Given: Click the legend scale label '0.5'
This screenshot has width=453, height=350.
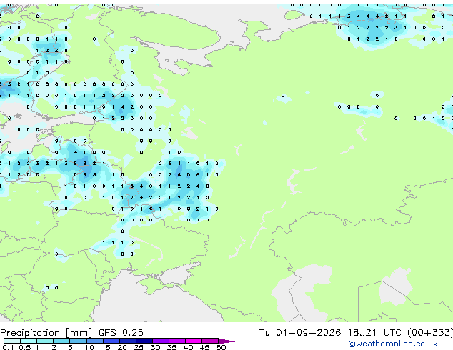Looking at the screenshot, I should pyautogui.click(x=24, y=347).
